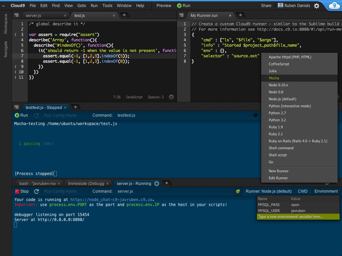Open the node_chat-c9-javruben.c9.io link
342x256 pixels.
(x=112, y=200)
